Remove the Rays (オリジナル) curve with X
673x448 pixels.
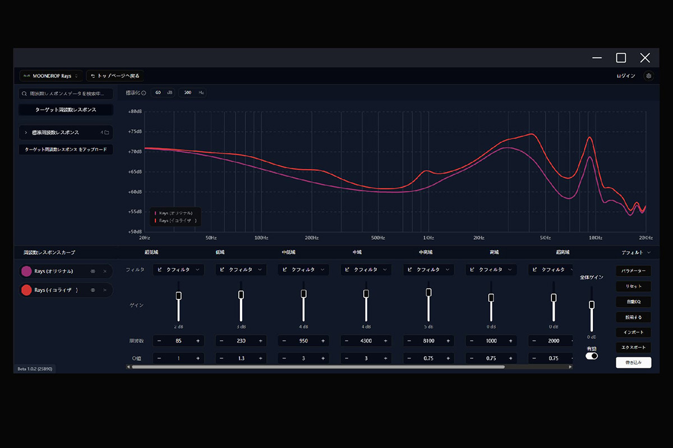tap(105, 271)
